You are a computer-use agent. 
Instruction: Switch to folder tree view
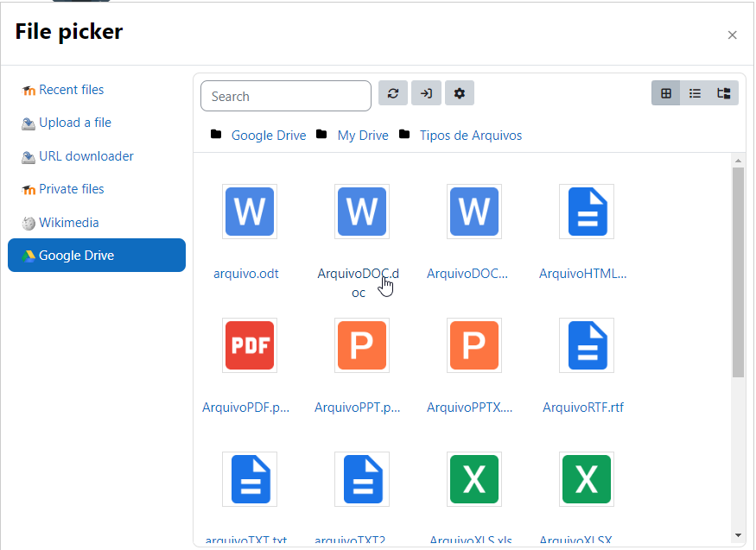tap(724, 93)
